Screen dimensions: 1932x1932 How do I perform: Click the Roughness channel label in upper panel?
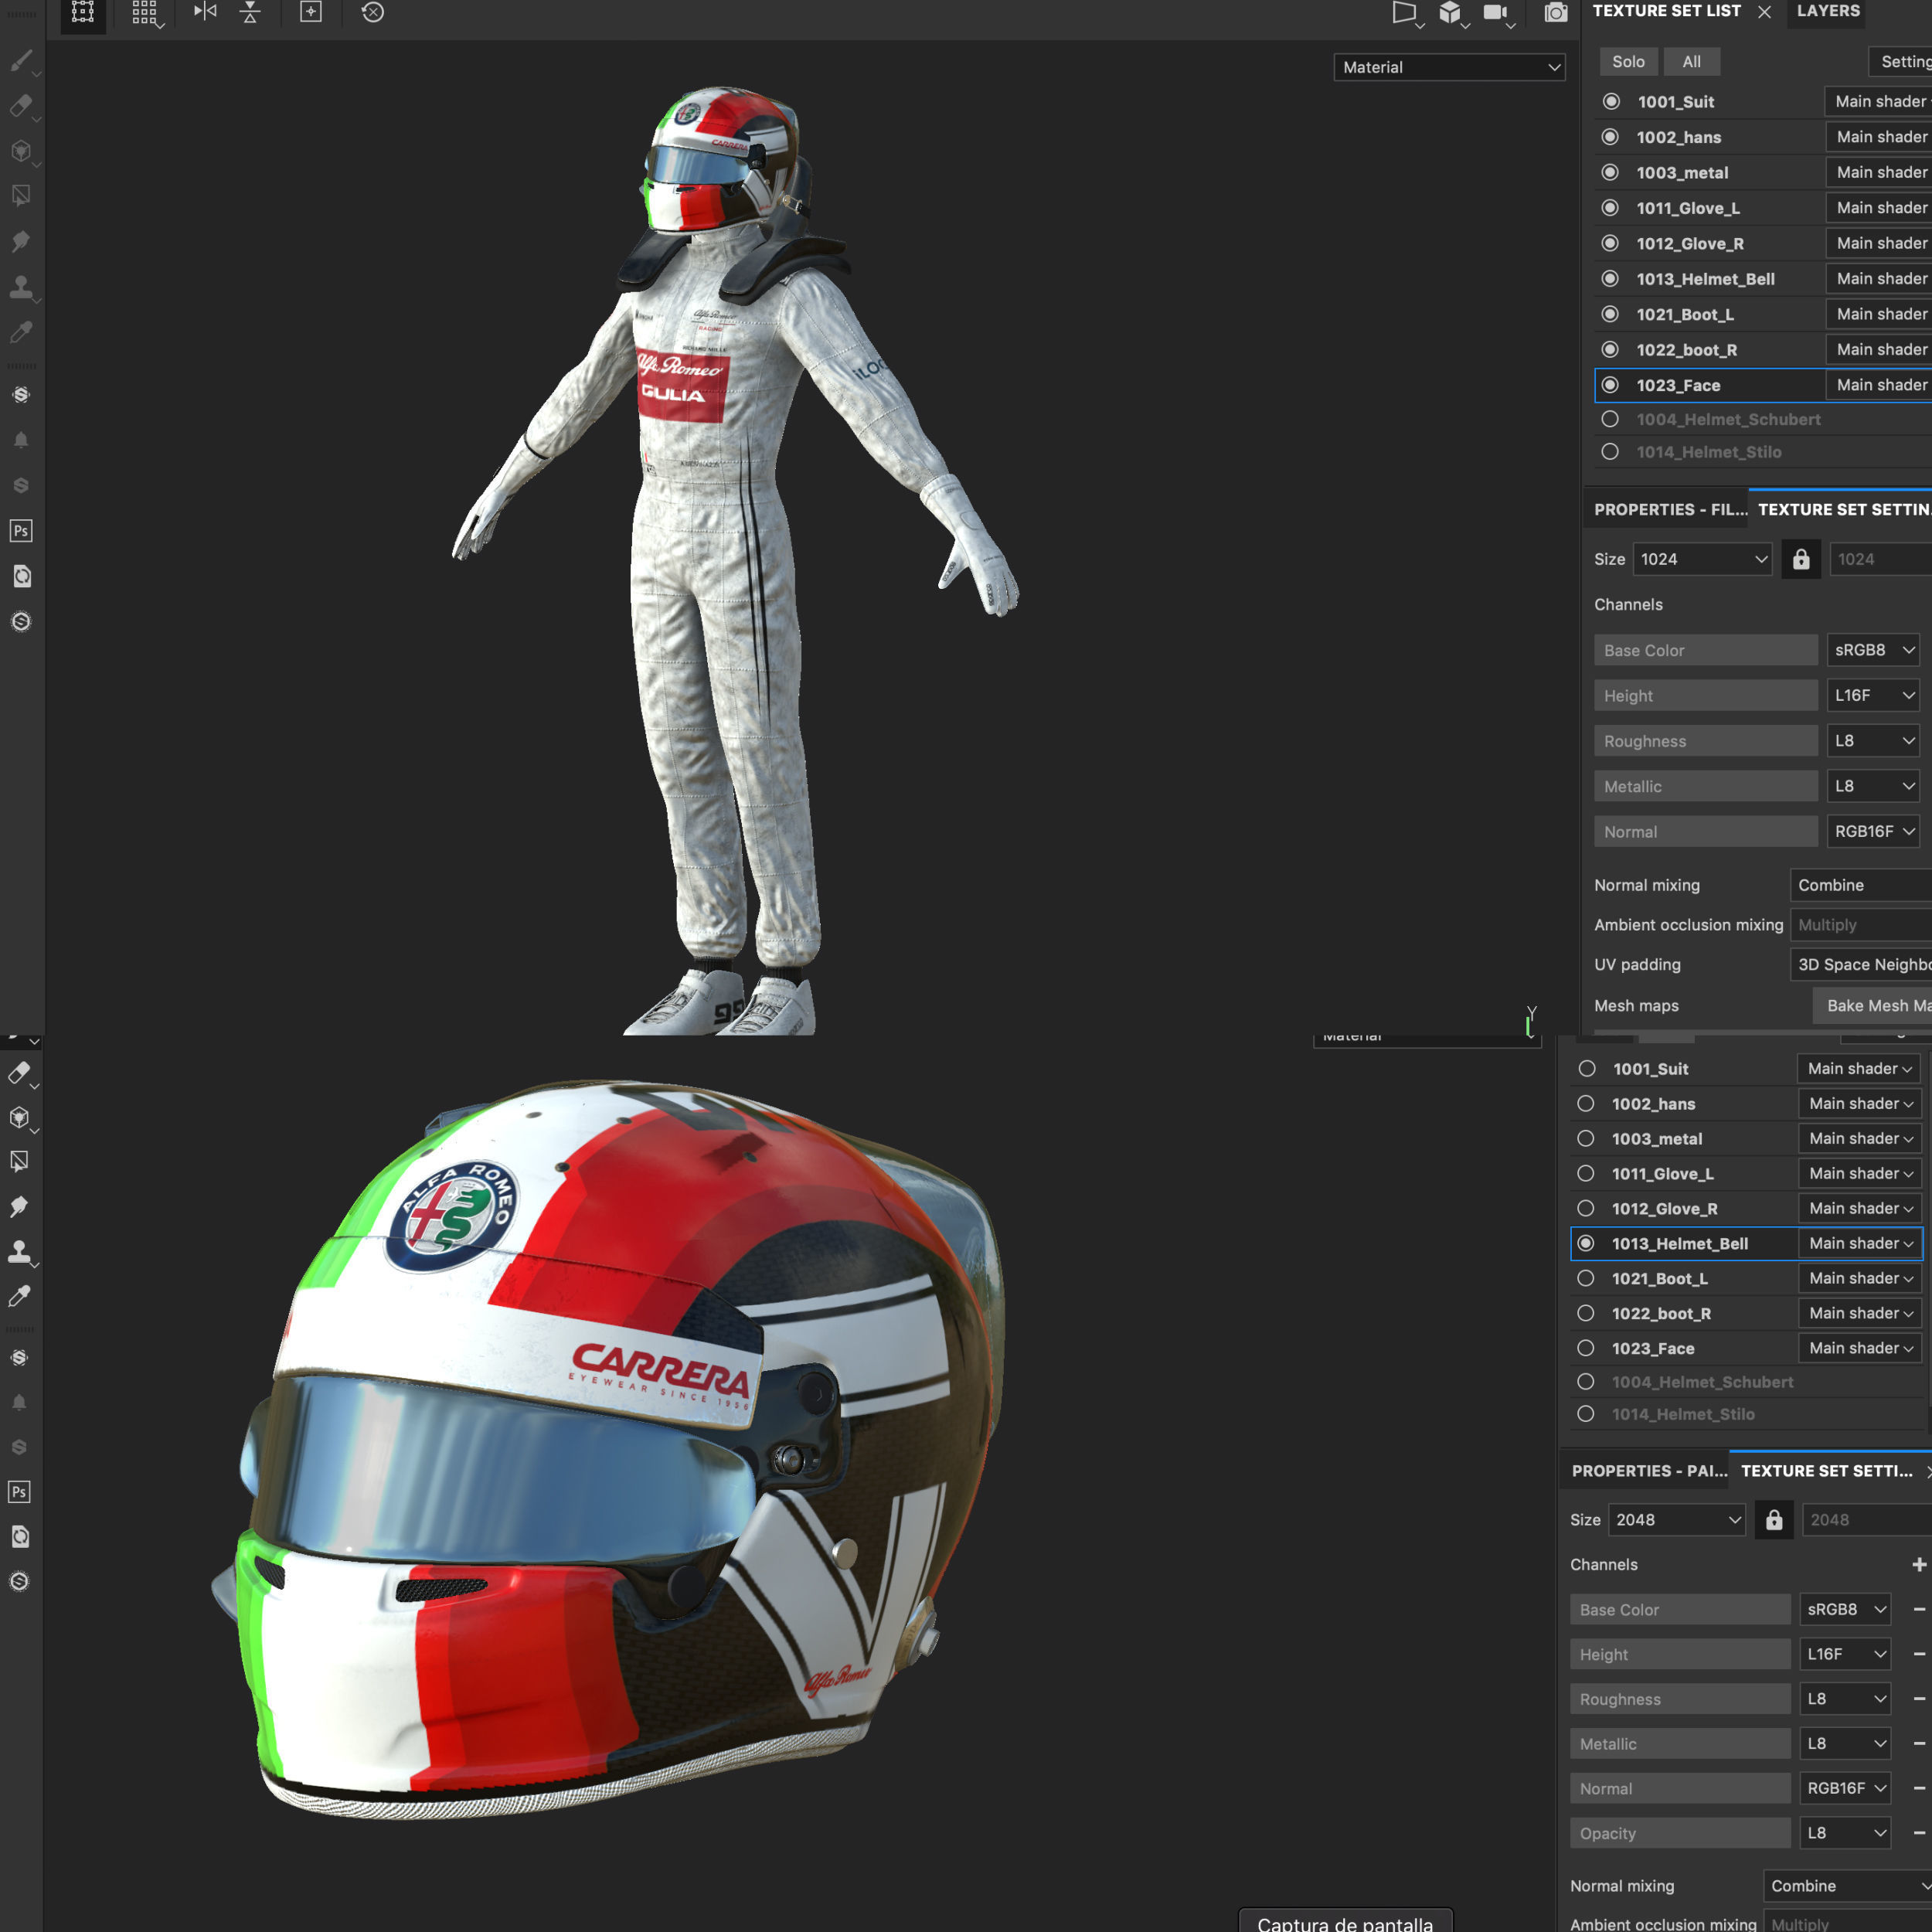coord(1706,741)
